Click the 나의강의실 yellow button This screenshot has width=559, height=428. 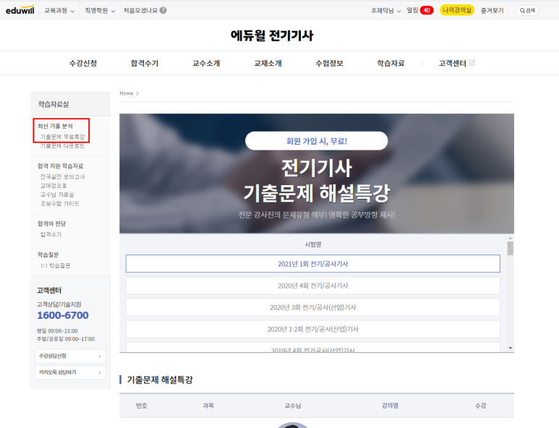point(457,10)
